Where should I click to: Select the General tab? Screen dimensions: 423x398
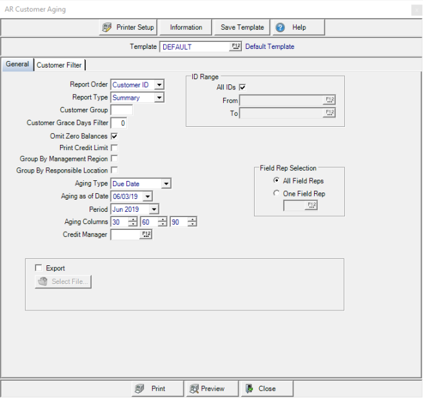coord(17,64)
